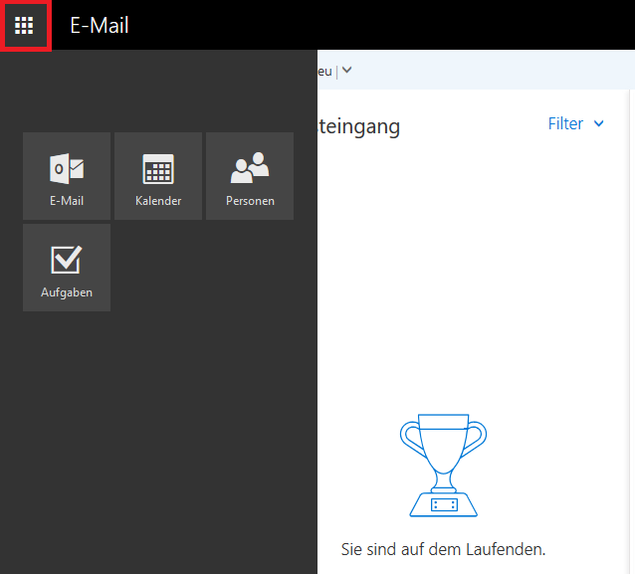Select the Personen tile label
The height and width of the screenshot is (574, 635).
(x=250, y=201)
